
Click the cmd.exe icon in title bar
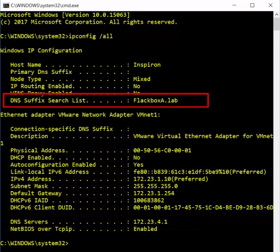[x=5, y=5]
